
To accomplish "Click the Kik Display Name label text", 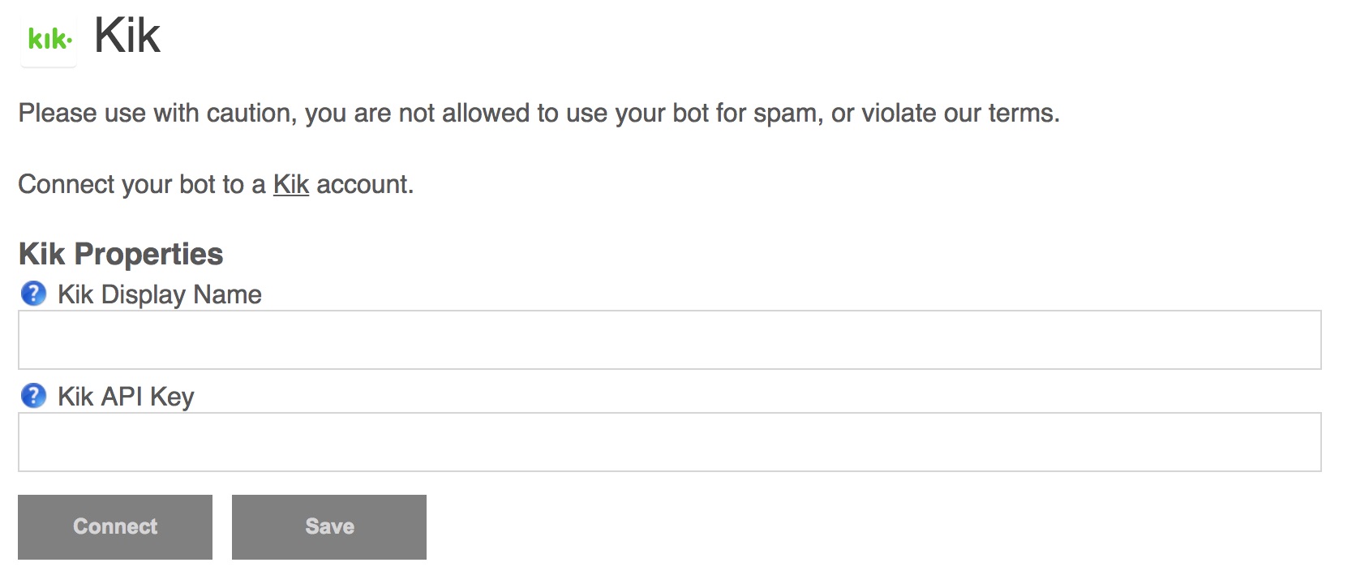I will tap(160, 294).
